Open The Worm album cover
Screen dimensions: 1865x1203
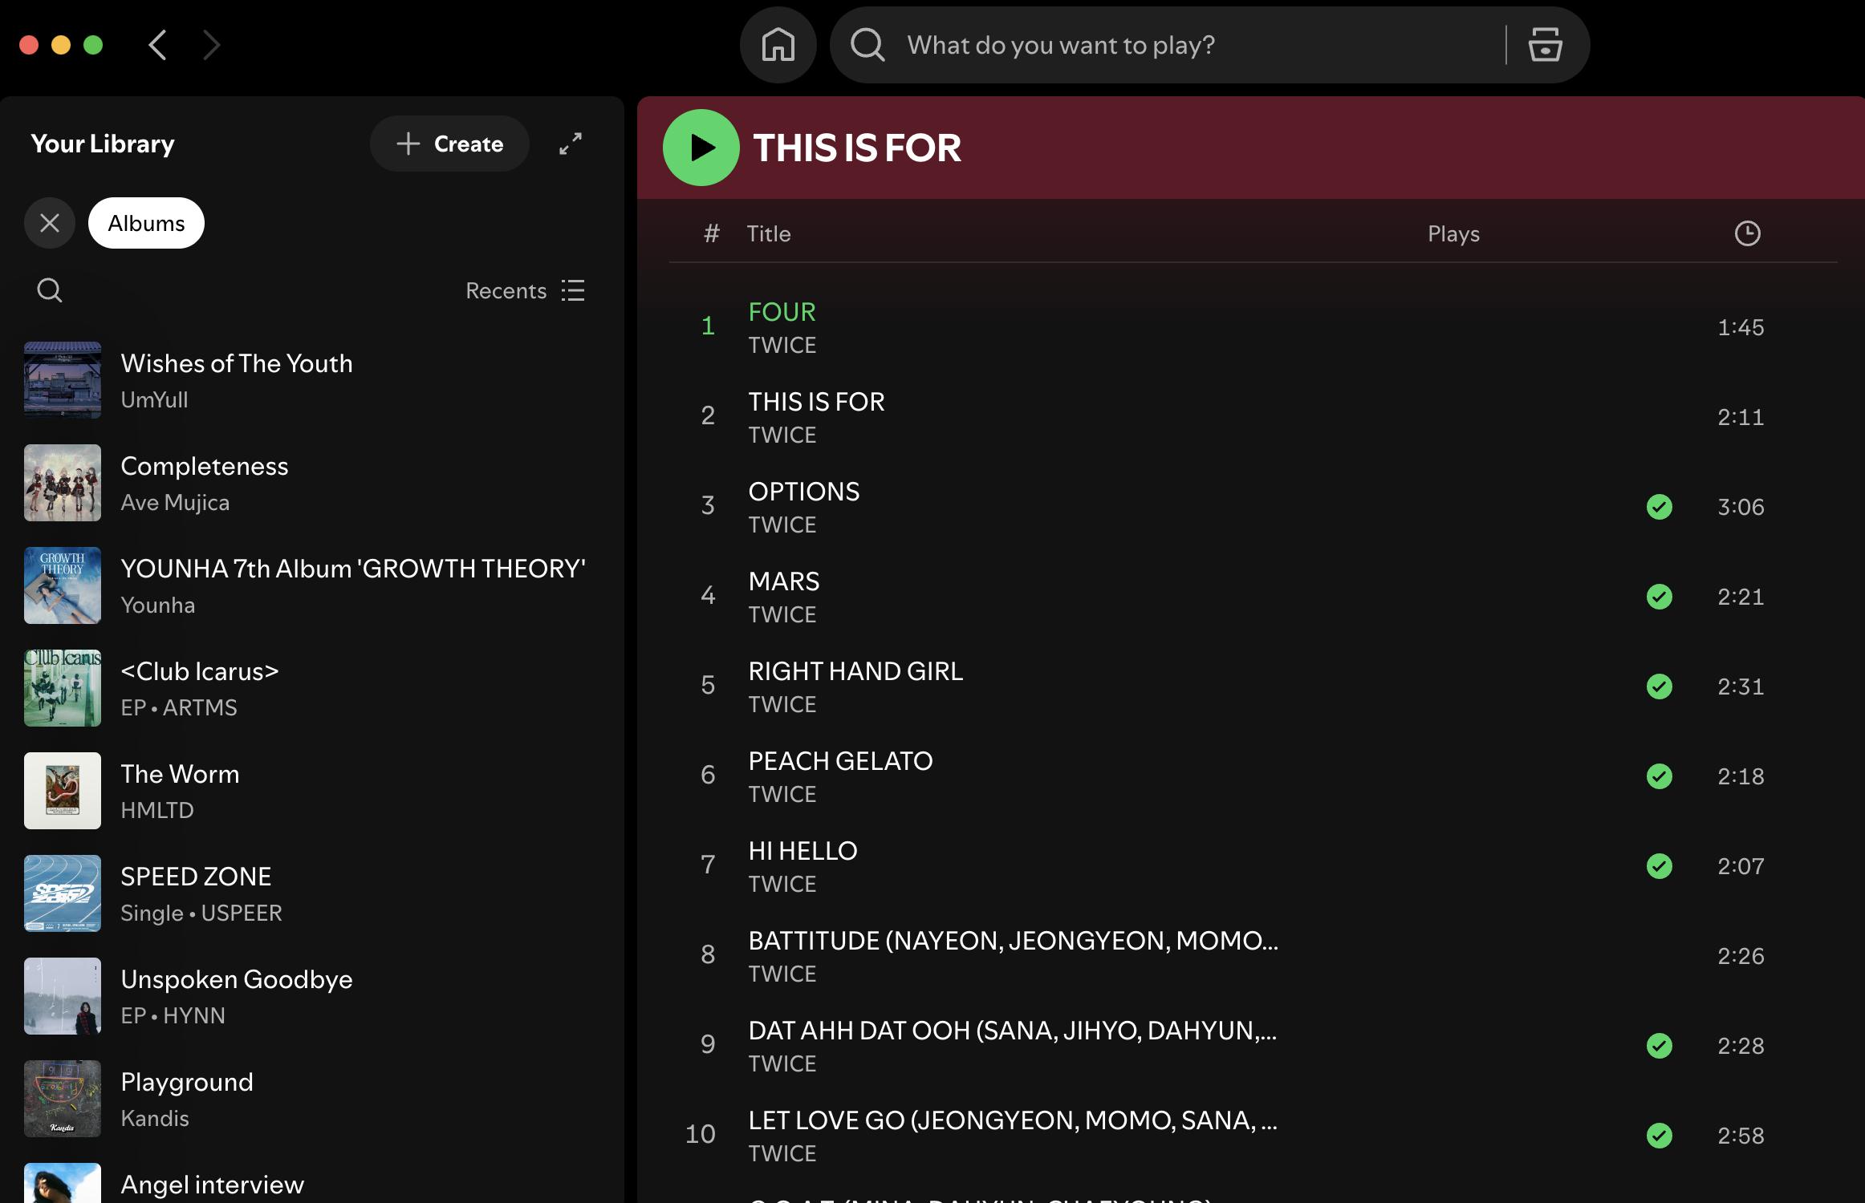click(x=63, y=791)
